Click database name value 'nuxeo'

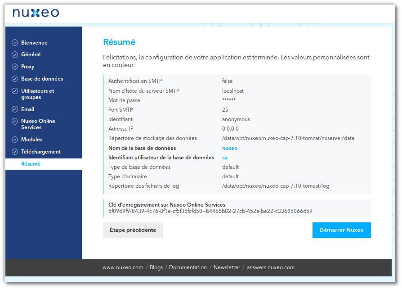[x=230, y=148]
